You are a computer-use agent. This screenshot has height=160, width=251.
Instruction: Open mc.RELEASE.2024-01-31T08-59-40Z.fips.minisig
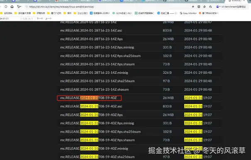[x=97, y=123]
